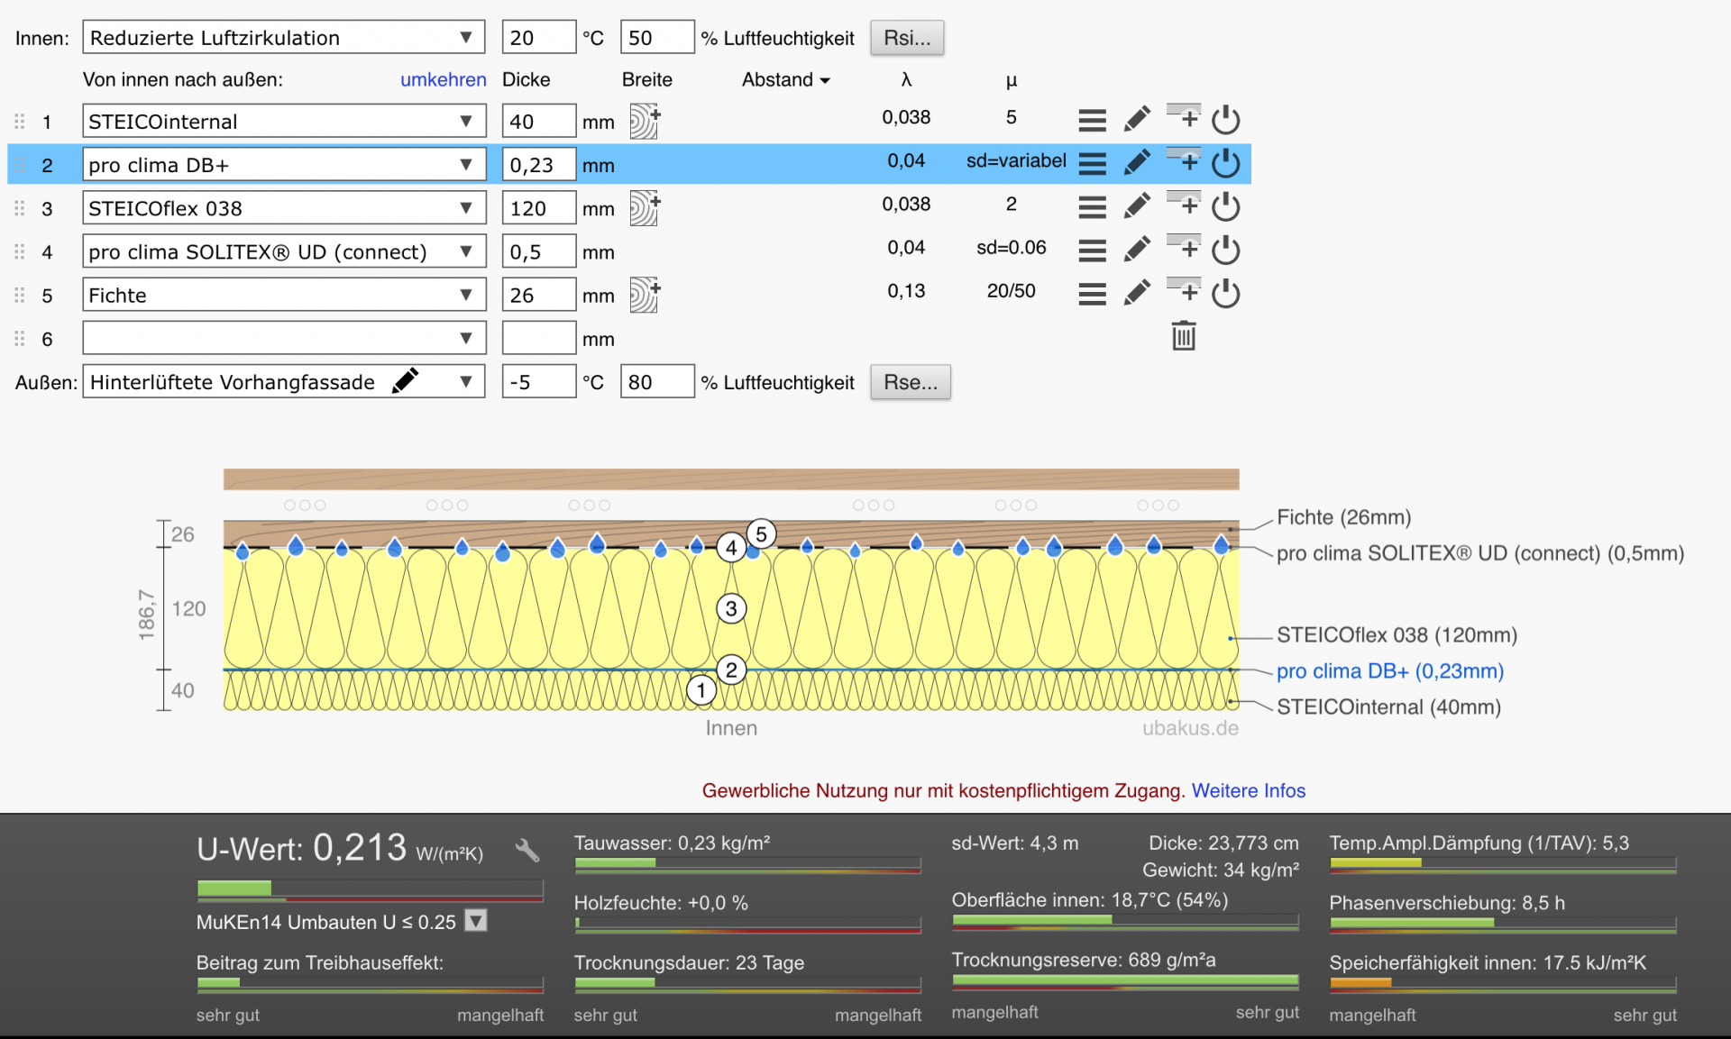Open MuKEn14 Umbauten standard selector

(476, 921)
